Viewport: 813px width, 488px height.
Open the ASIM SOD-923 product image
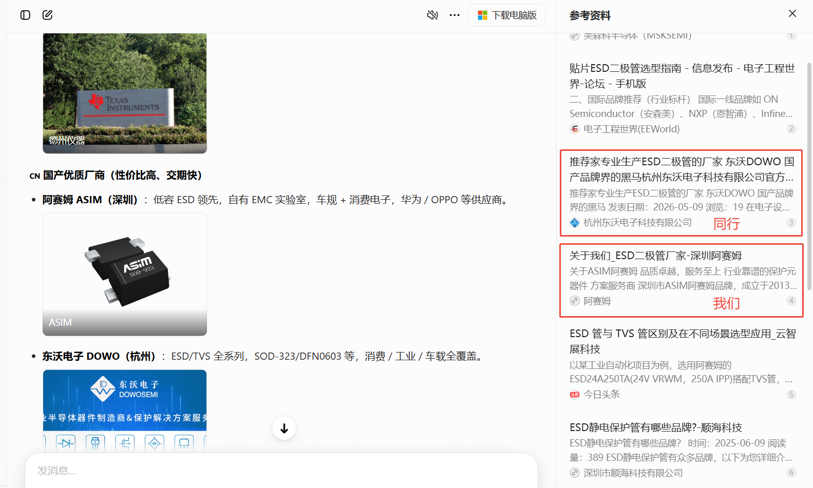click(125, 275)
